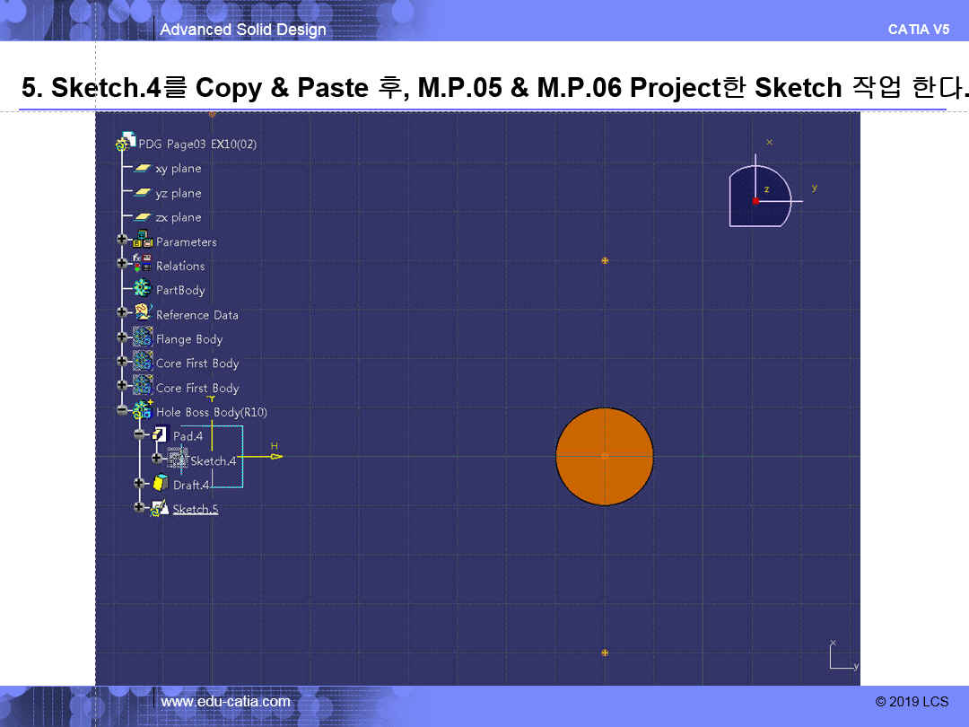This screenshot has width=969, height=727.
Task: Select the Relations node icon
Action: point(143,266)
